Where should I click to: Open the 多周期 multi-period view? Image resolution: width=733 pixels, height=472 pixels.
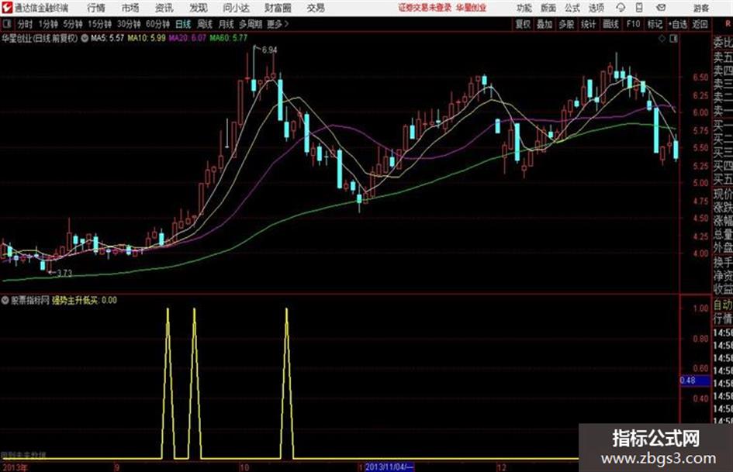pos(251,24)
